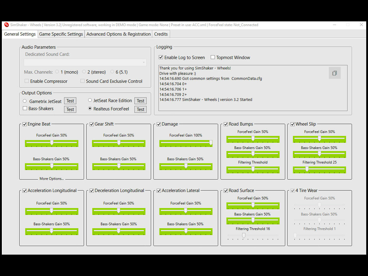Toggle the Road Surface effect checkbox
The height and width of the screenshot is (276, 368).
click(226, 191)
